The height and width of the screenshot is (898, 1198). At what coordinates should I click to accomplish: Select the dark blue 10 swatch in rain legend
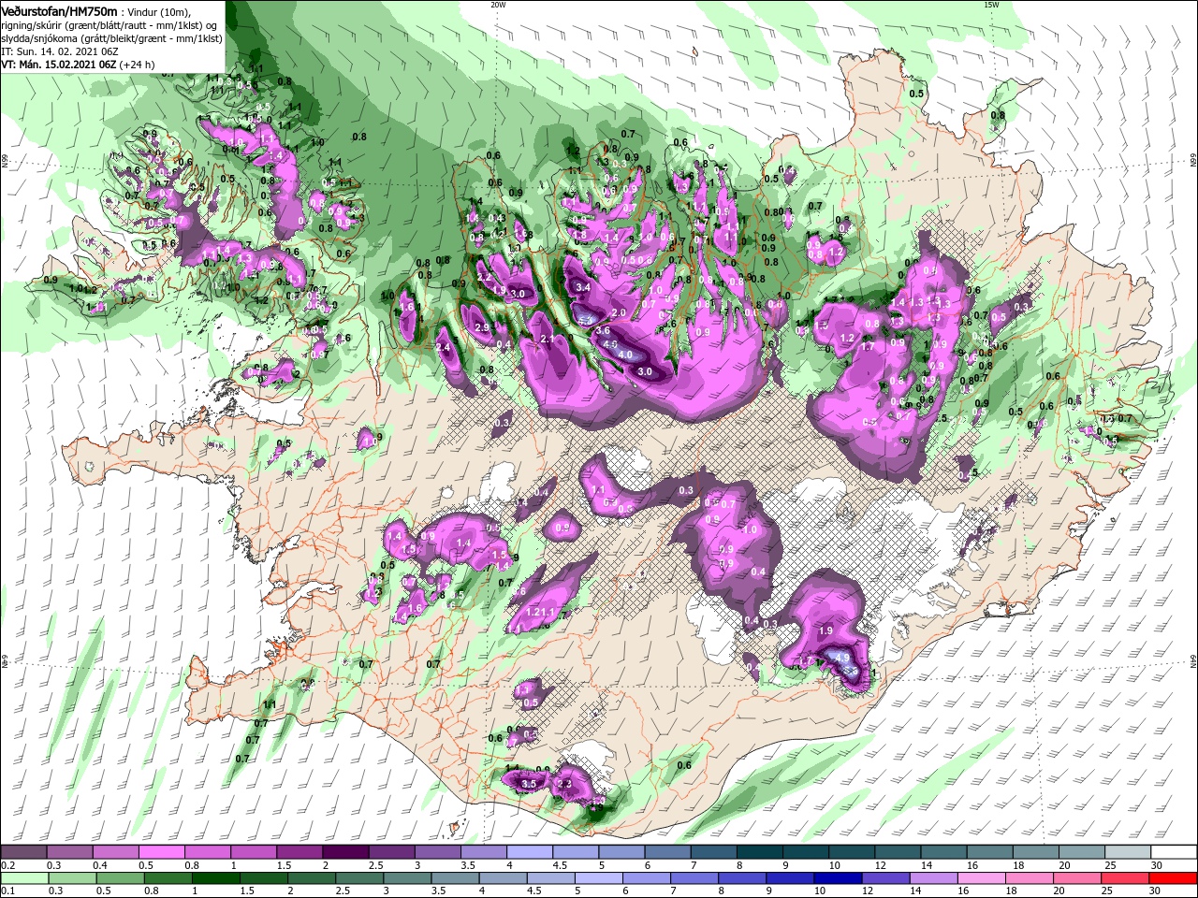click(x=836, y=879)
